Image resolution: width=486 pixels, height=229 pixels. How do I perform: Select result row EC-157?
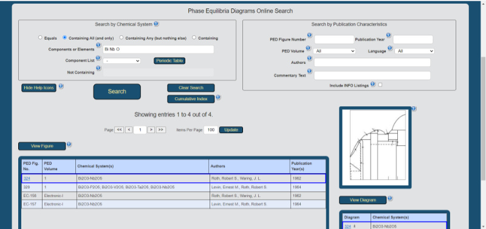(x=174, y=204)
